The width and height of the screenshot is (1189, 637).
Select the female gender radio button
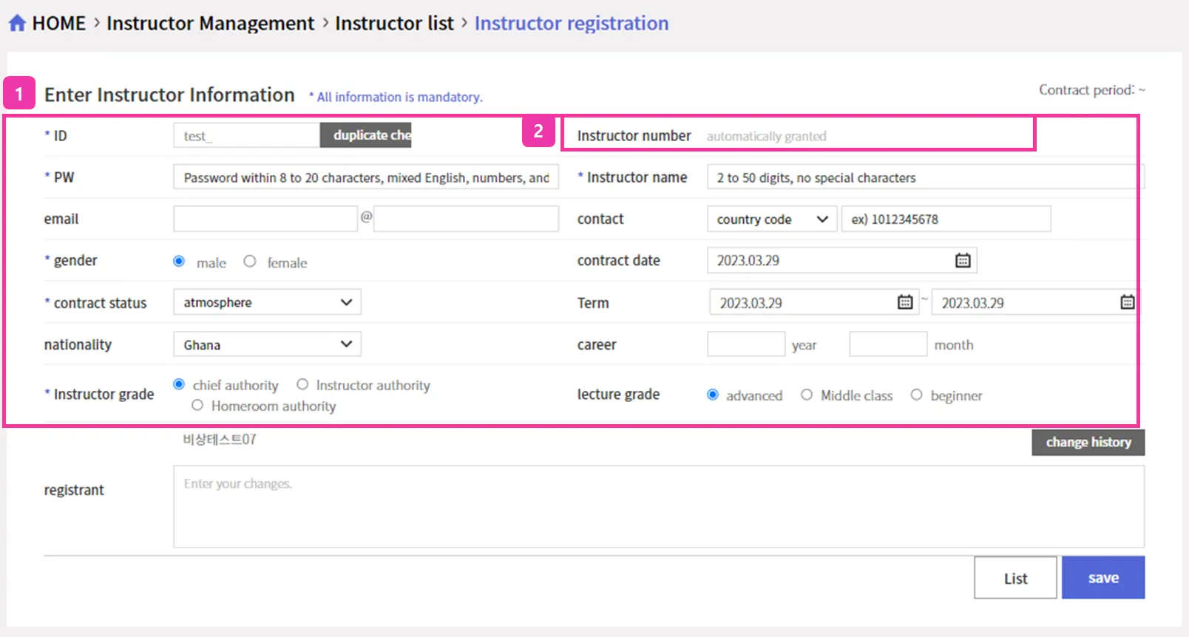coord(250,262)
